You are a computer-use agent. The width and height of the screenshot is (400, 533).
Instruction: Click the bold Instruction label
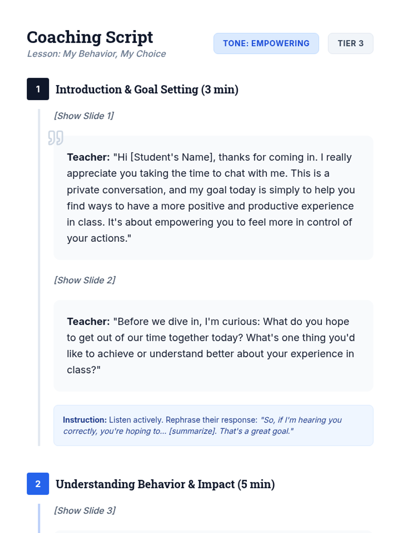coord(85,420)
